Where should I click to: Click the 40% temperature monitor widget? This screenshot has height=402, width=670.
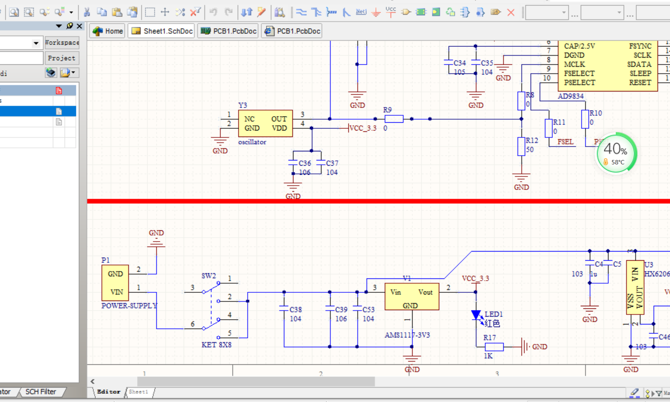click(x=616, y=153)
